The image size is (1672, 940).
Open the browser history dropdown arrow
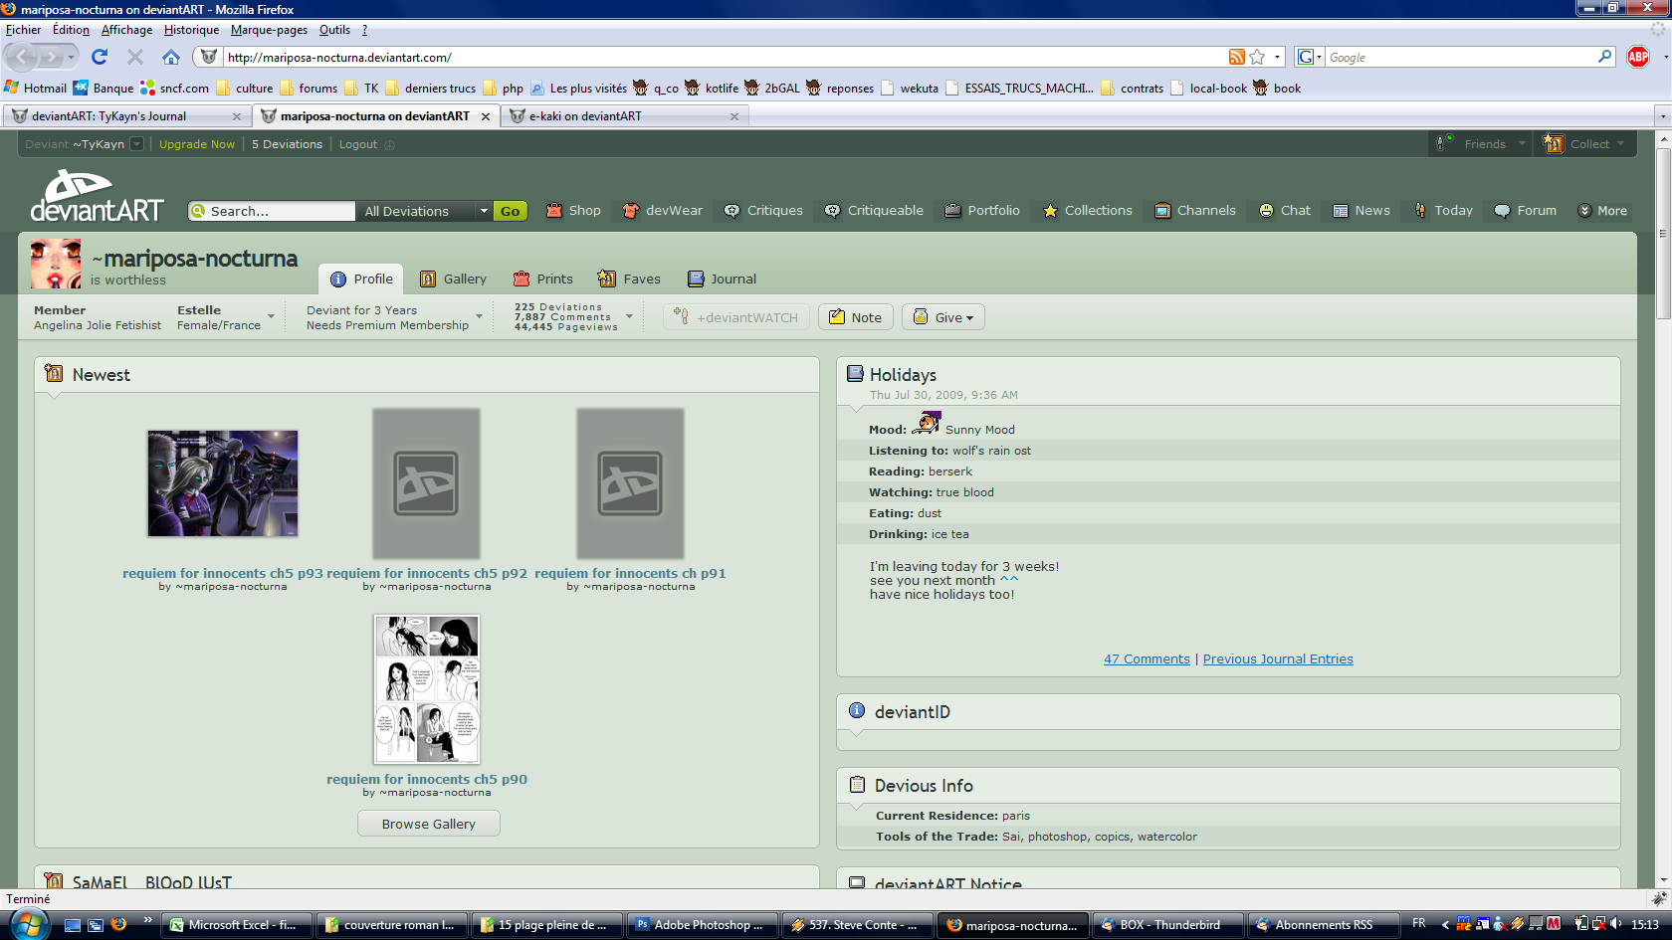[x=71, y=57]
